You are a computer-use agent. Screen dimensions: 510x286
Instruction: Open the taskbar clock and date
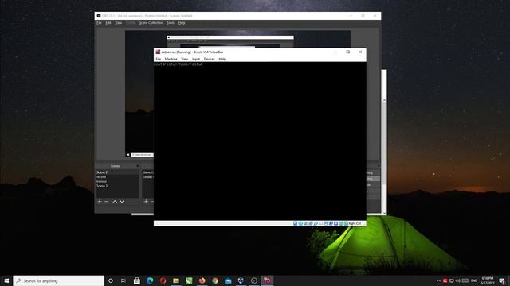tap(488, 280)
